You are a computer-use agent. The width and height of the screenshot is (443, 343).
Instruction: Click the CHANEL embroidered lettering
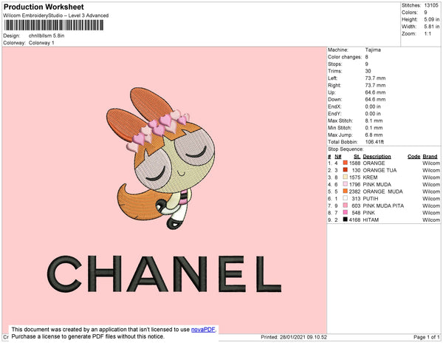point(164,274)
